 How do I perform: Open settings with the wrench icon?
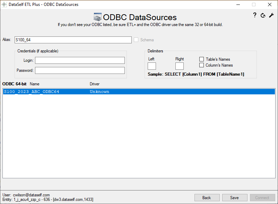click(271, 15)
